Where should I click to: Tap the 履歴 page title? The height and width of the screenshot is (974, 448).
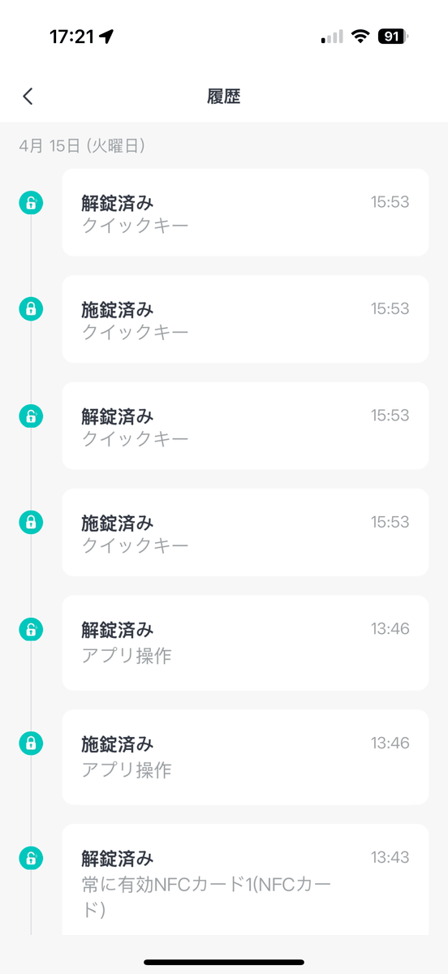coord(224,97)
